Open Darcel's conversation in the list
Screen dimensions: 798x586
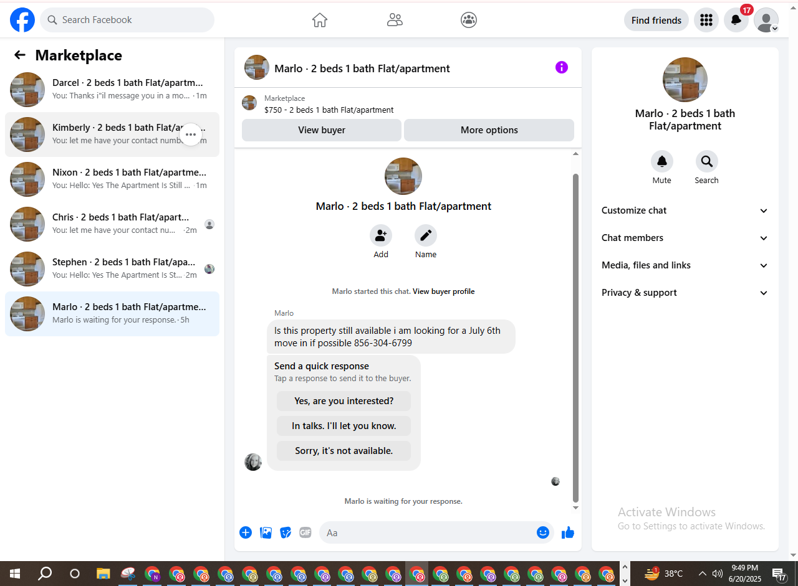coord(112,90)
